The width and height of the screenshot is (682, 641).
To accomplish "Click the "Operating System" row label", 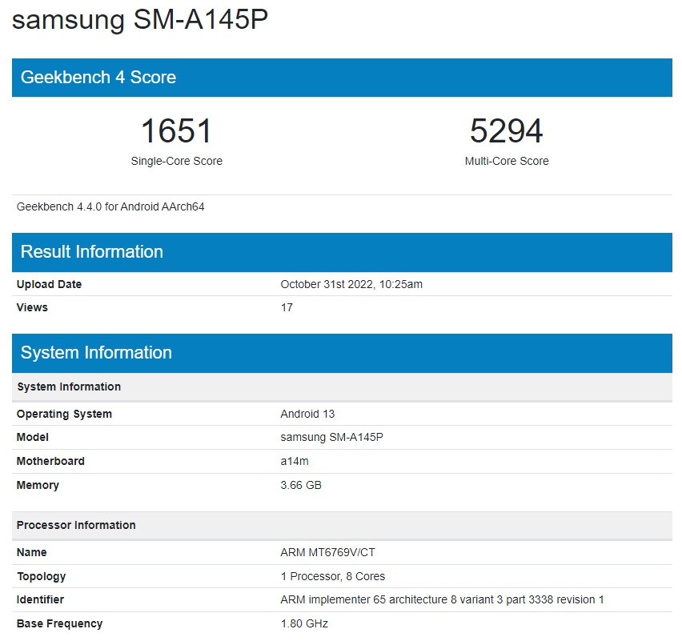I will point(64,414).
